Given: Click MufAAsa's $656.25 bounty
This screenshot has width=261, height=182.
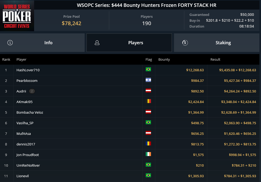Looking at the screenshot, I should pyautogui.click(x=198, y=134).
